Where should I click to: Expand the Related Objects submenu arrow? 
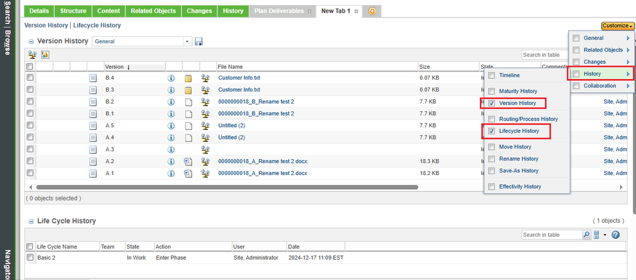628,50
